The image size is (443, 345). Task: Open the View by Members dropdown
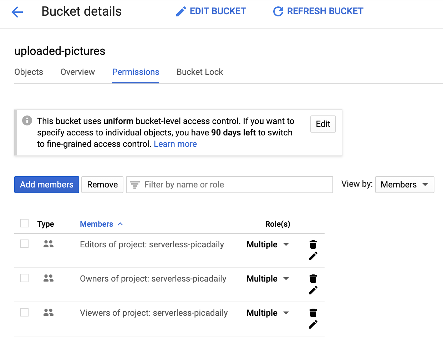point(404,185)
